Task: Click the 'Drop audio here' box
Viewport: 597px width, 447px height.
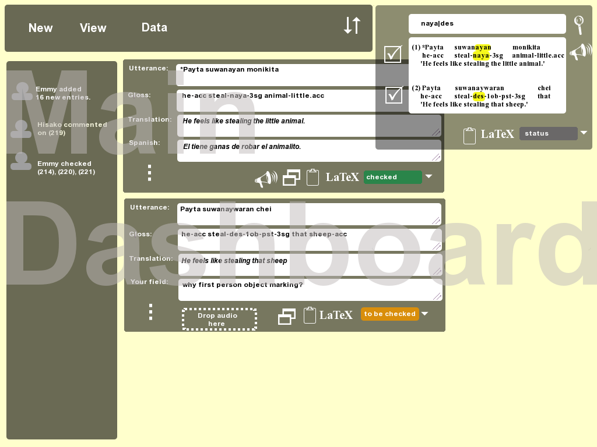Action: [219, 320]
